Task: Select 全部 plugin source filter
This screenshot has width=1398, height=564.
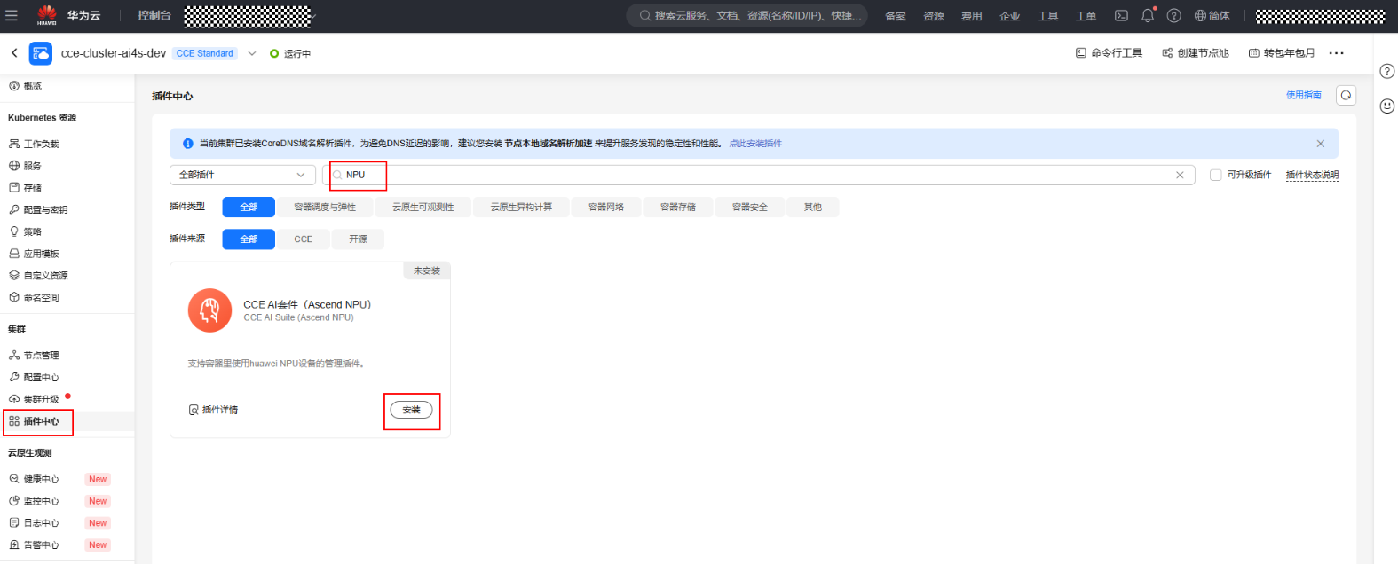Action: tap(249, 239)
